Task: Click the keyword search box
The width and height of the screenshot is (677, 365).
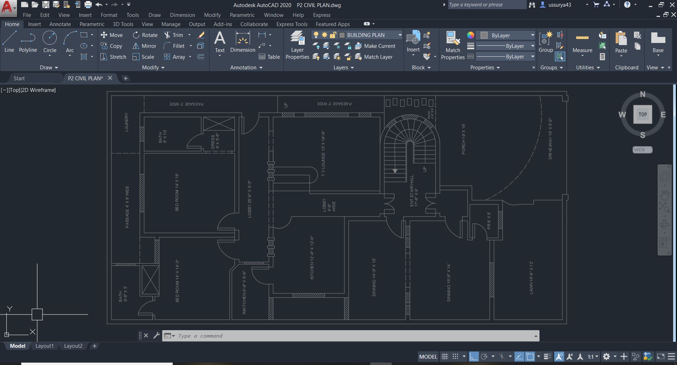Action: (487, 5)
